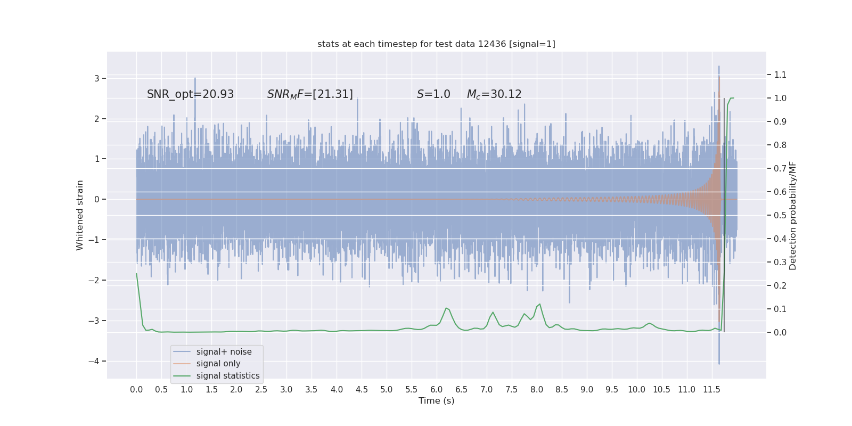Screen dimensions: 852x426
Task: Select the −2 tick on the strain axis
Action: [94, 280]
